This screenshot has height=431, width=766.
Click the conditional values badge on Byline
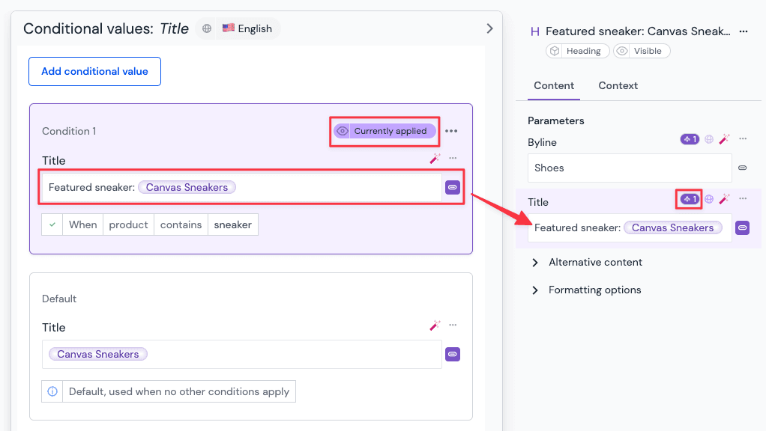pyautogui.click(x=690, y=139)
